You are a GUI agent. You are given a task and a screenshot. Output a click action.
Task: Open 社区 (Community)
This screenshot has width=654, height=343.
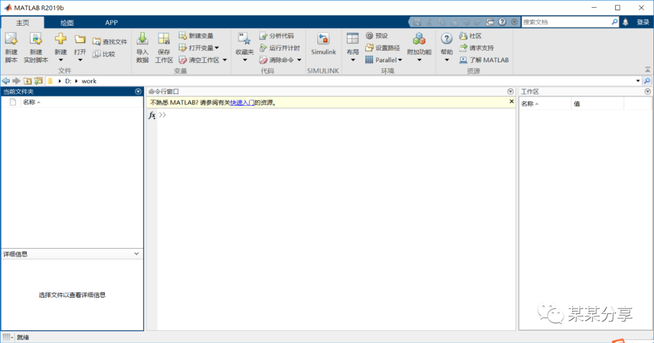(x=471, y=36)
